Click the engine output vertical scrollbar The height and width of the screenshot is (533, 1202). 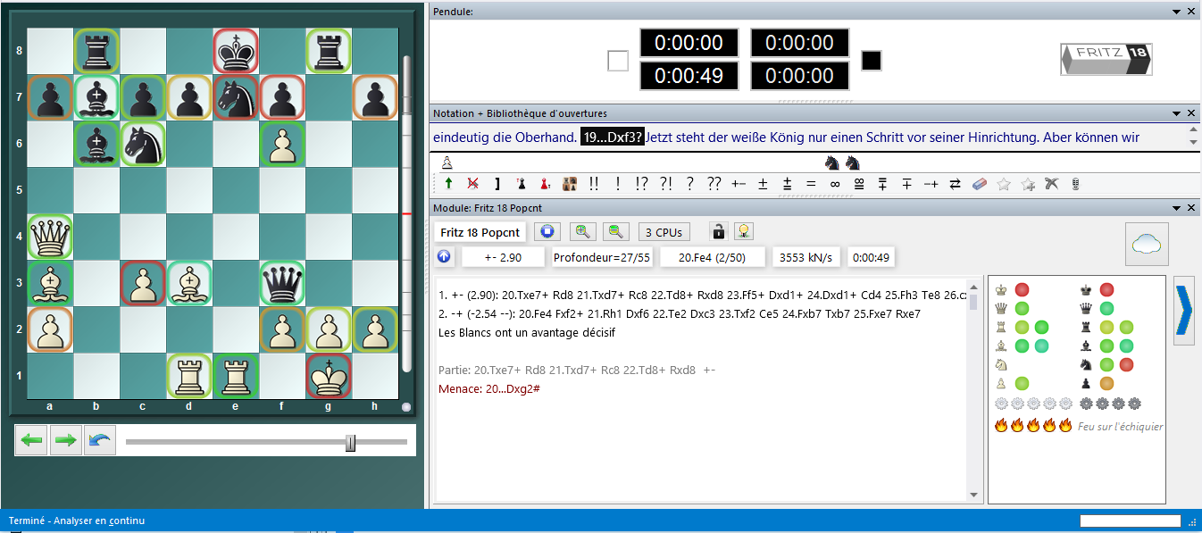[x=973, y=389]
